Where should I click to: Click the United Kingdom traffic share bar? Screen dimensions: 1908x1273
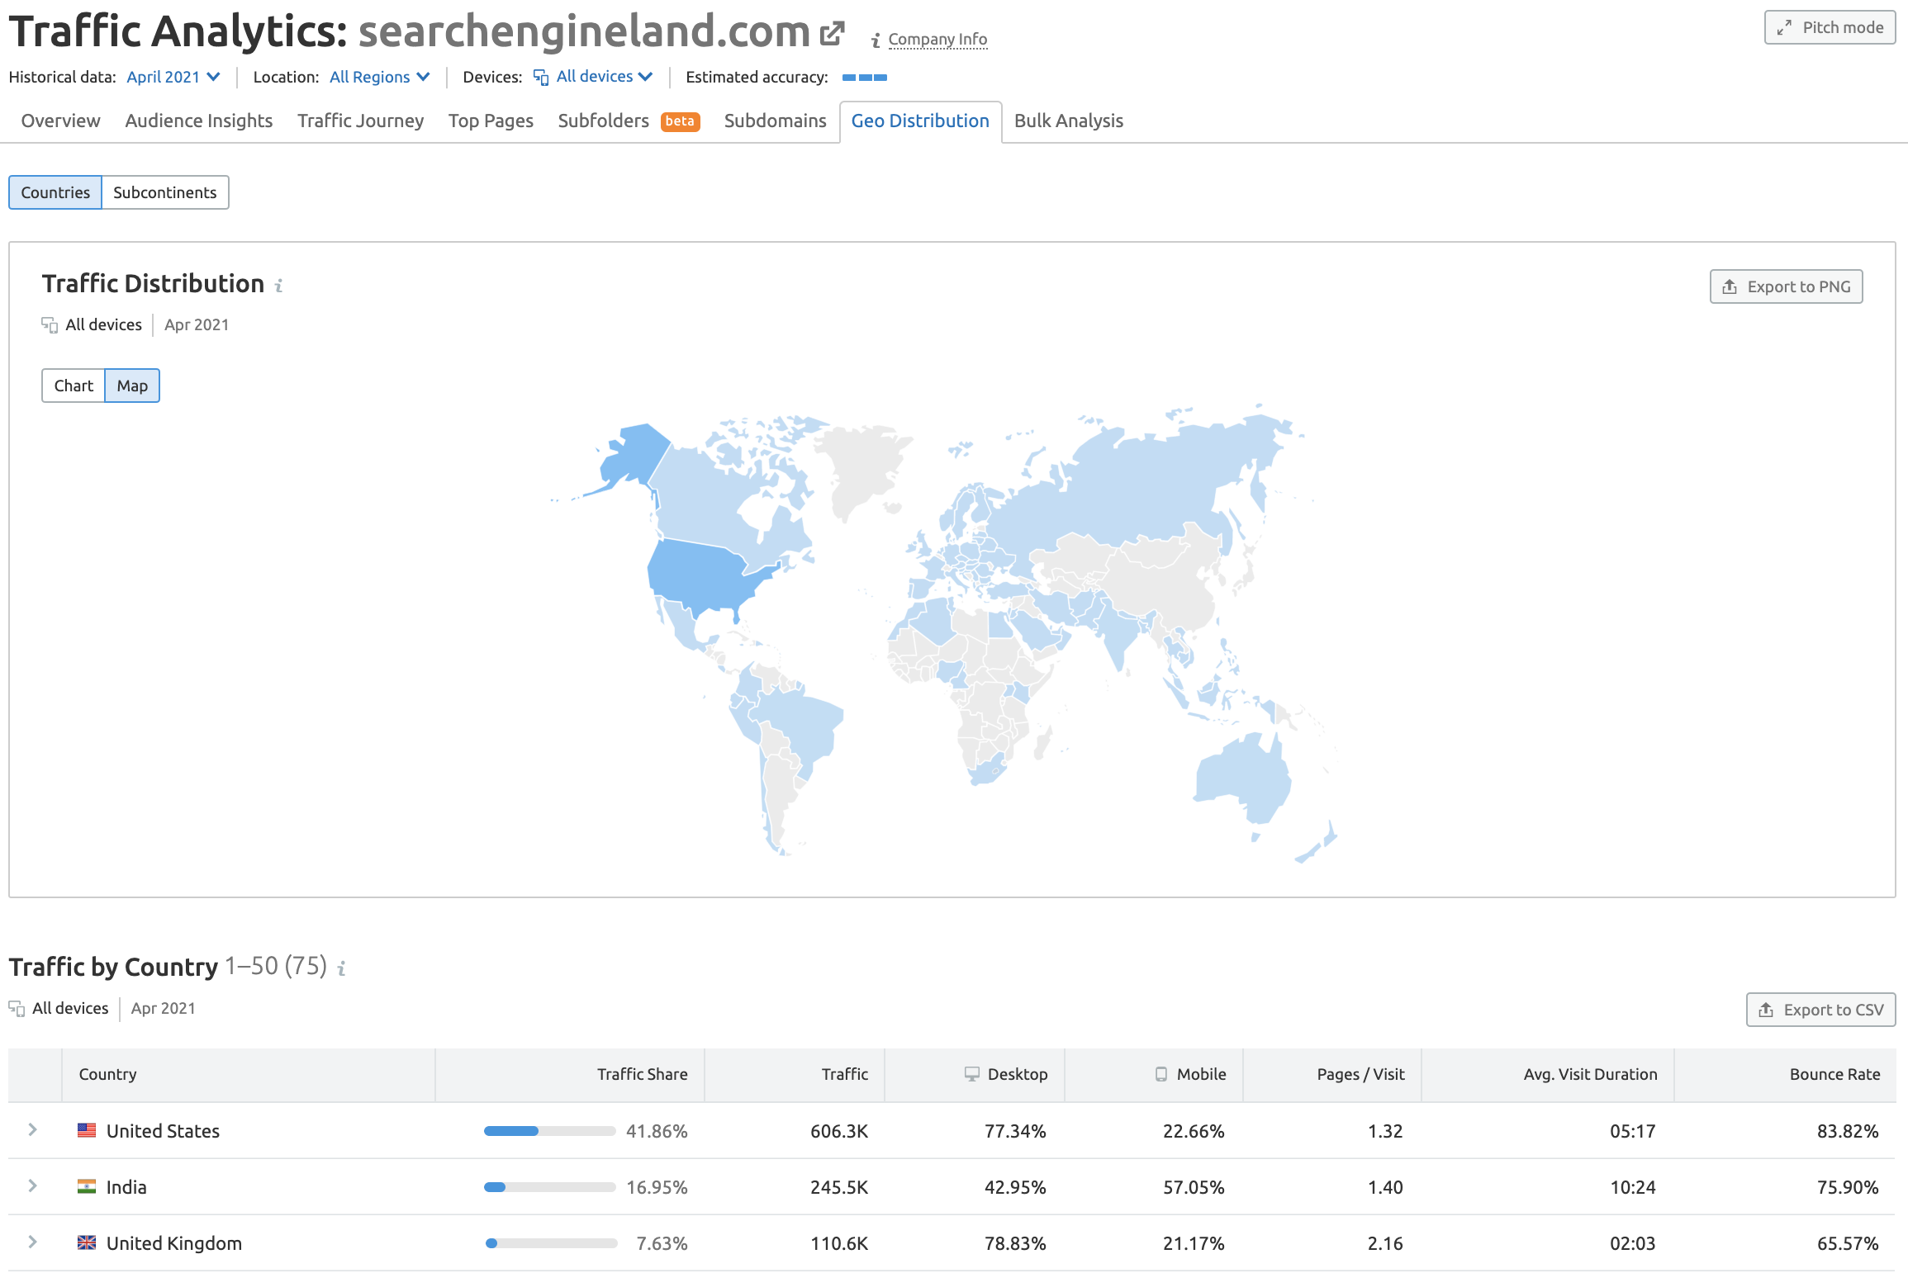pos(551,1243)
